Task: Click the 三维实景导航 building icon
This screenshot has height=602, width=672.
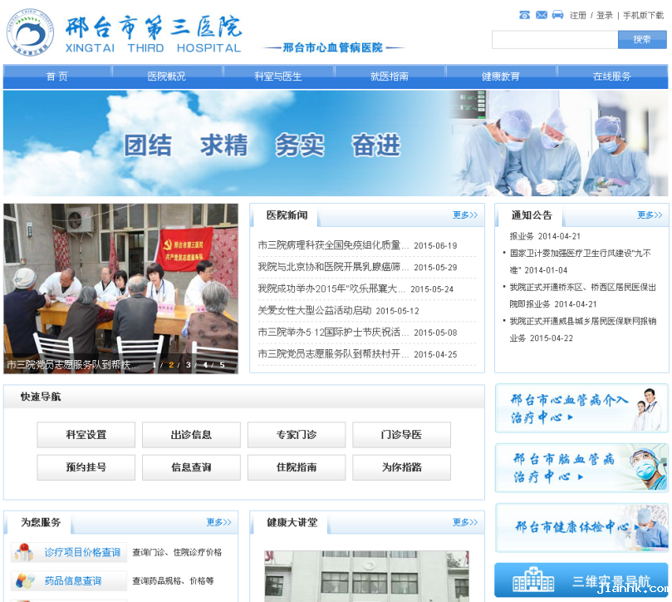Action: pos(532,580)
